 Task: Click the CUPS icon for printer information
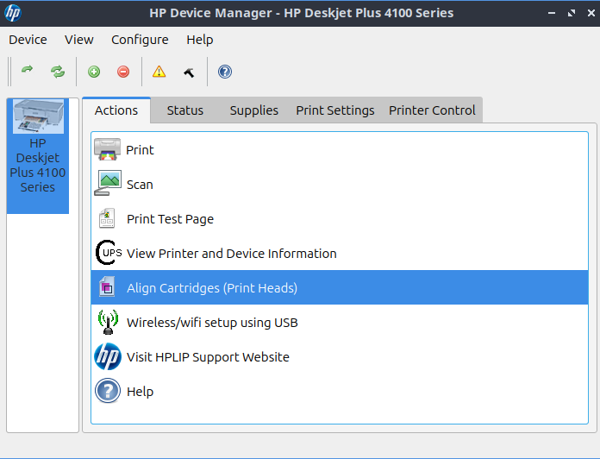(109, 253)
